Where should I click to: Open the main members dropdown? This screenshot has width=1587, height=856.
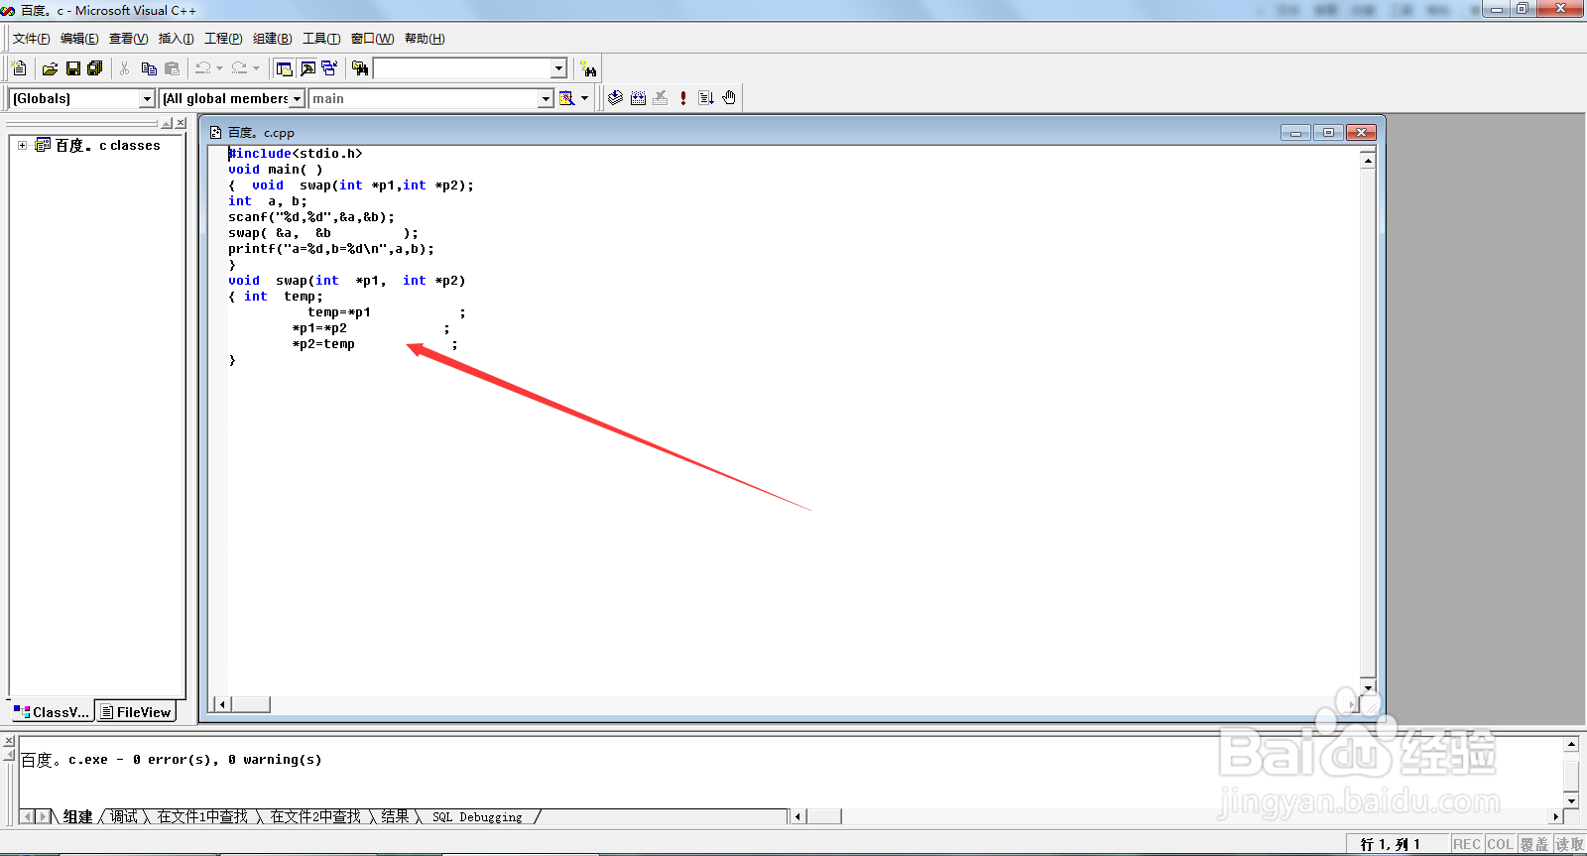point(545,98)
